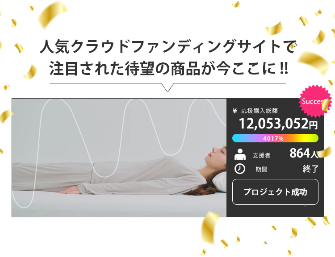Click the clock icon beside 期間

(240, 169)
